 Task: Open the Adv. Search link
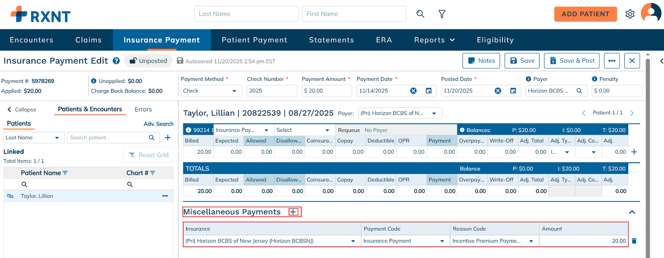pos(159,124)
